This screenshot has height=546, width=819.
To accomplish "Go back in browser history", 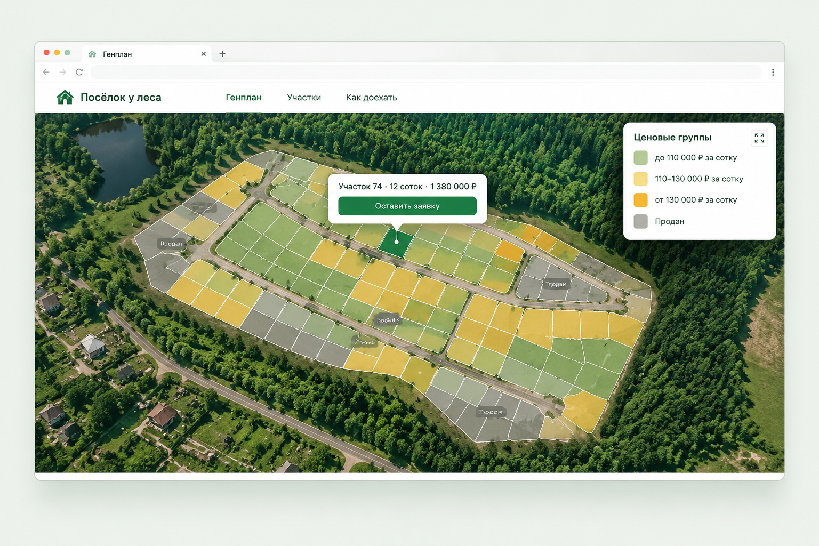I will click(46, 72).
